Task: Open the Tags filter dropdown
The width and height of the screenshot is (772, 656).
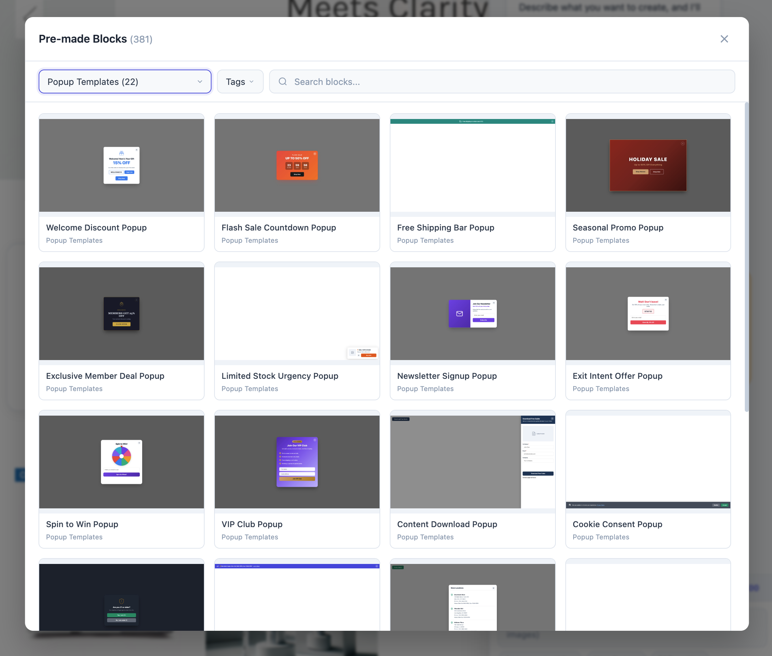Action: click(240, 81)
